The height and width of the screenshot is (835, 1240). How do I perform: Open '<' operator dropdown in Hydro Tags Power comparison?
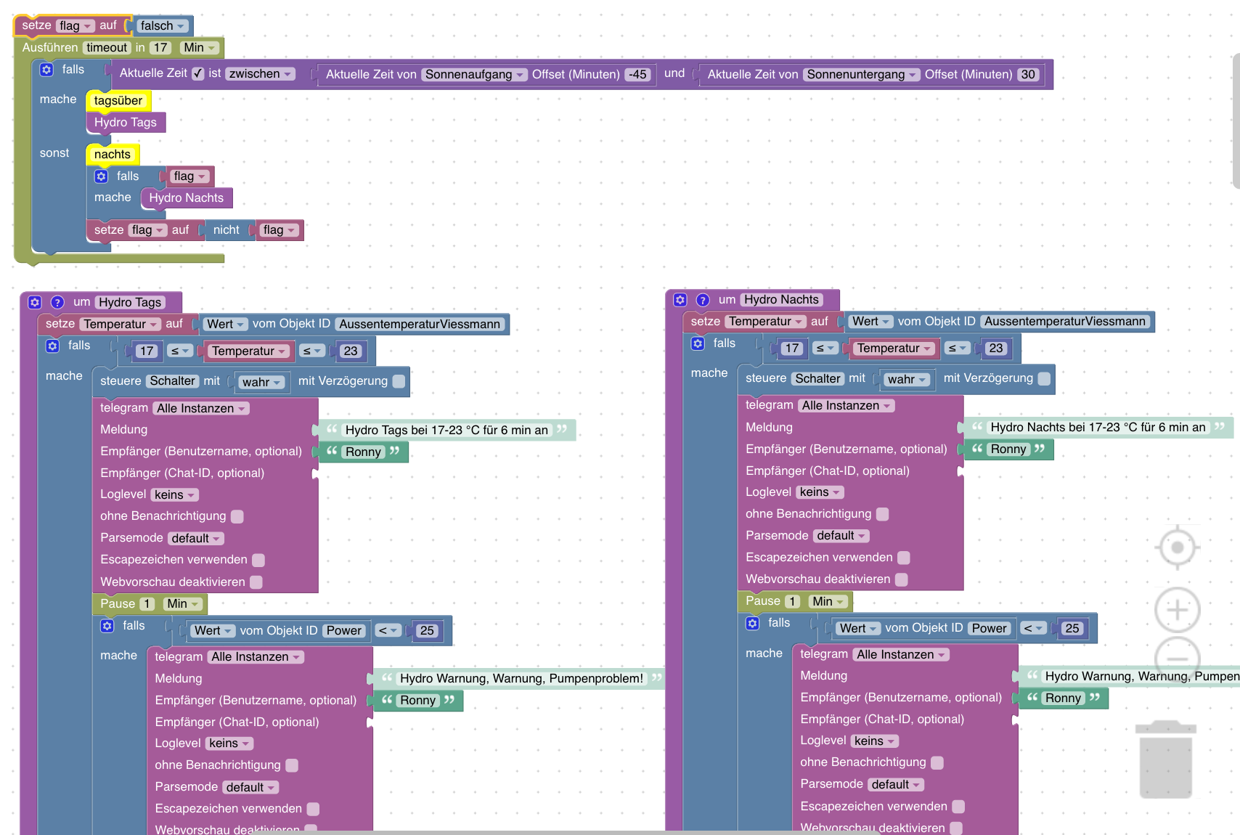click(388, 631)
